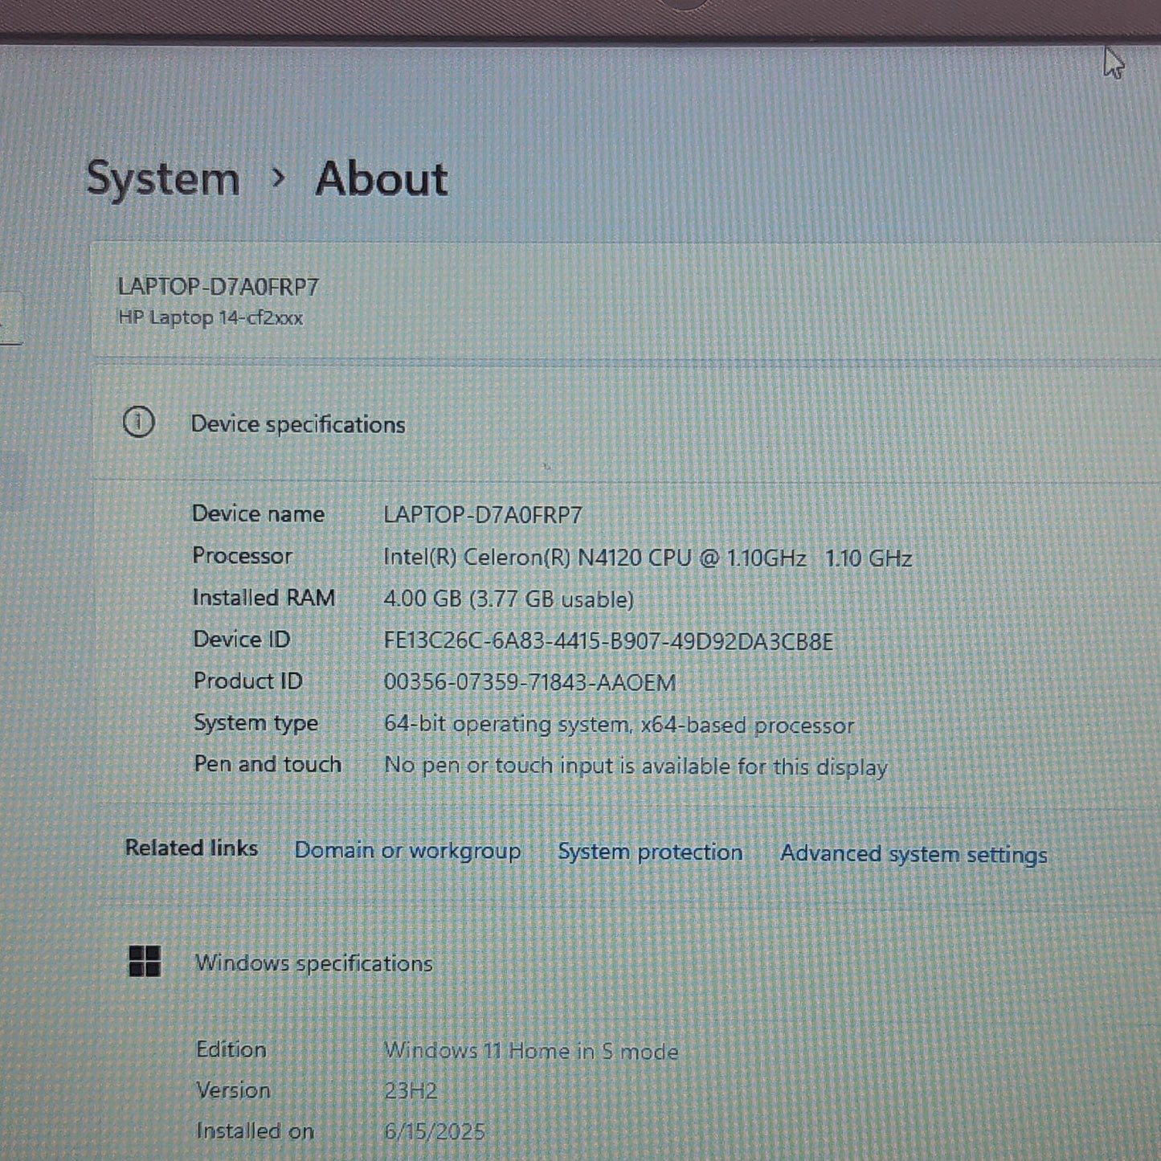Click the breadcrumb chevron between System and About
This screenshot has width=1161, height=1161.
pyautogui.click(x=278, y=178)
